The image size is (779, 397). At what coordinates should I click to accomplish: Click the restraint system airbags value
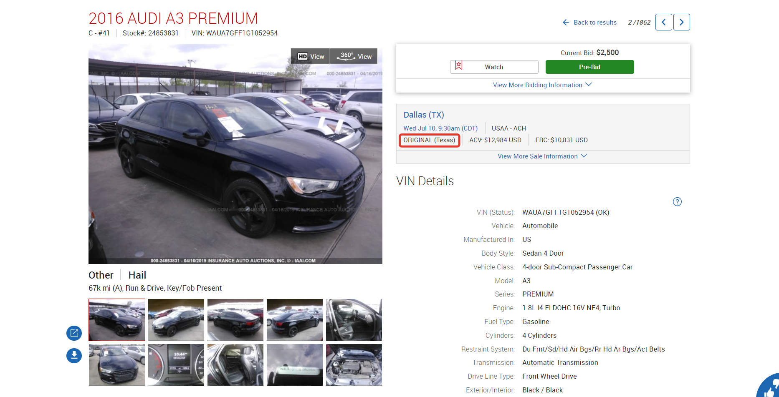(x=593, y=349)
